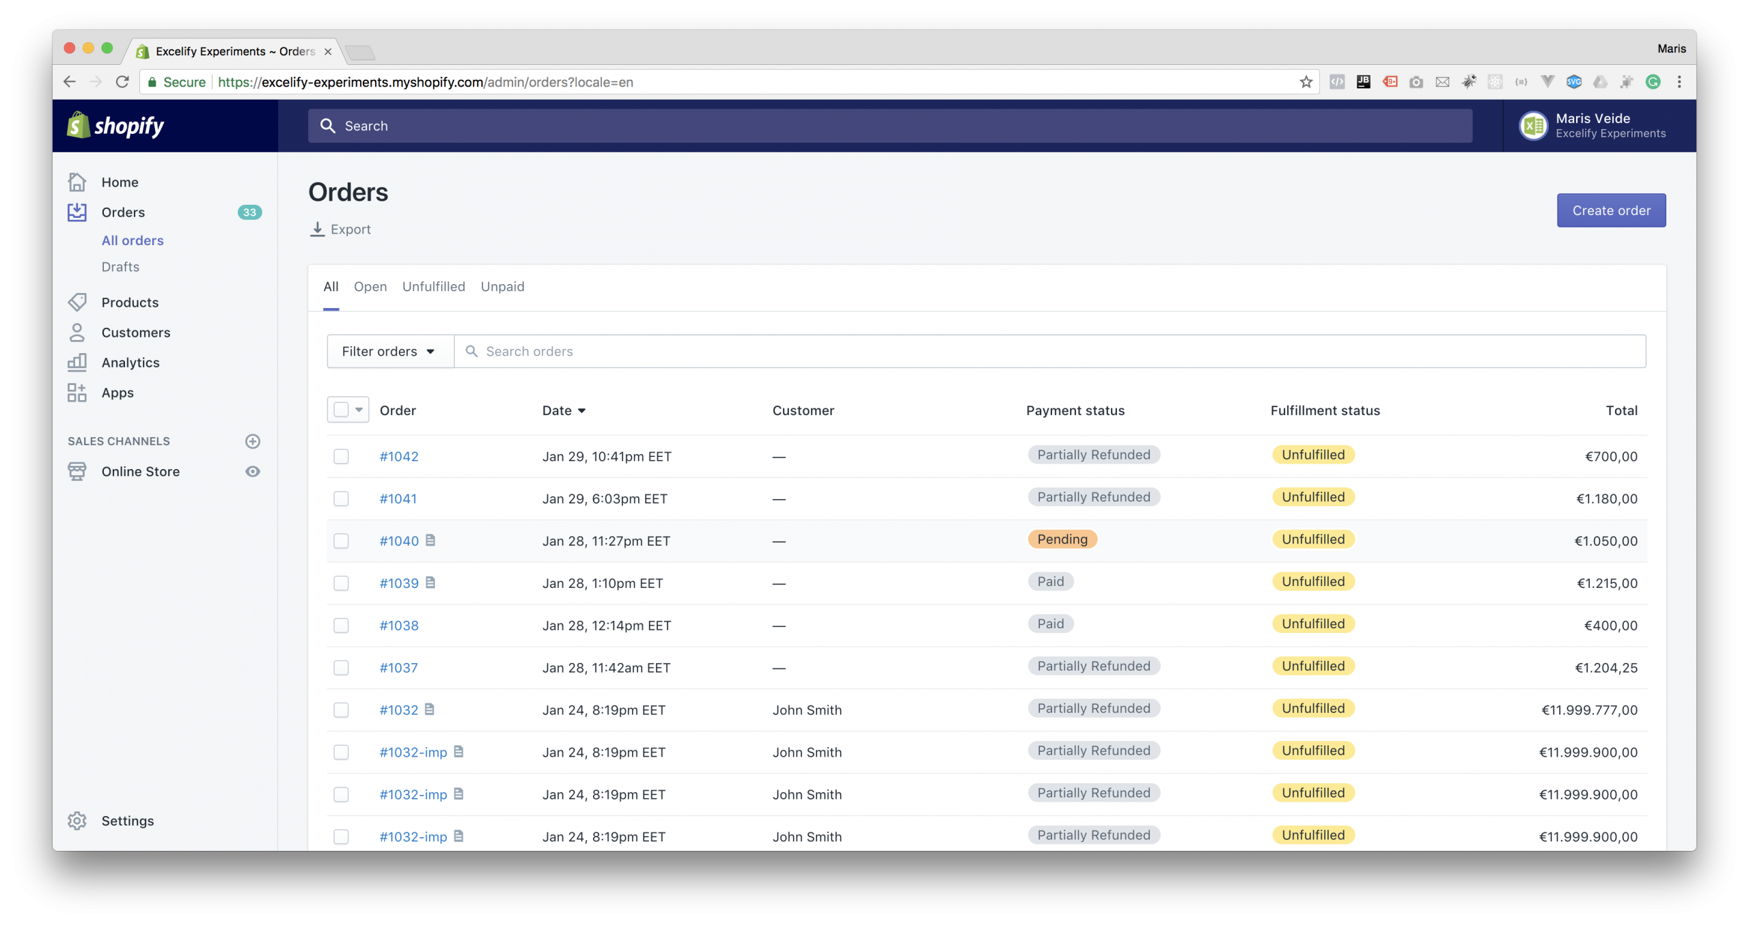Open Analytics via its chart icon

point(77,362)
